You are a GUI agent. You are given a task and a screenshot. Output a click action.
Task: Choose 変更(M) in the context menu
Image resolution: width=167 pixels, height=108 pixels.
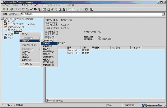[x=30, y=52]
